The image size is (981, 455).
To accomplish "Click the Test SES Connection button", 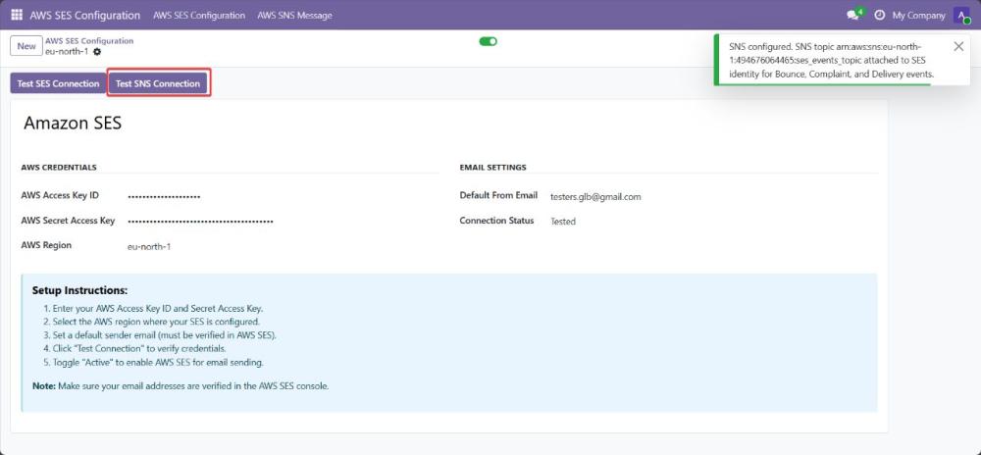I will (x=58, y=83).
